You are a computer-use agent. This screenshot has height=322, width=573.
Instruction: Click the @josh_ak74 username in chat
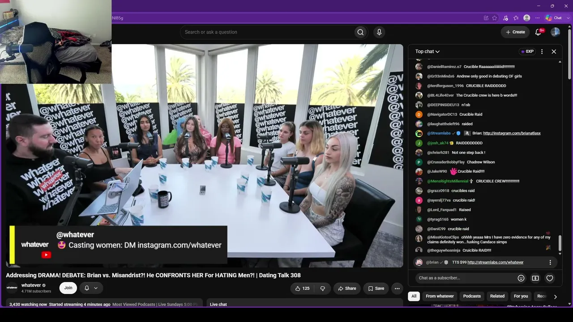coord(438,143)
